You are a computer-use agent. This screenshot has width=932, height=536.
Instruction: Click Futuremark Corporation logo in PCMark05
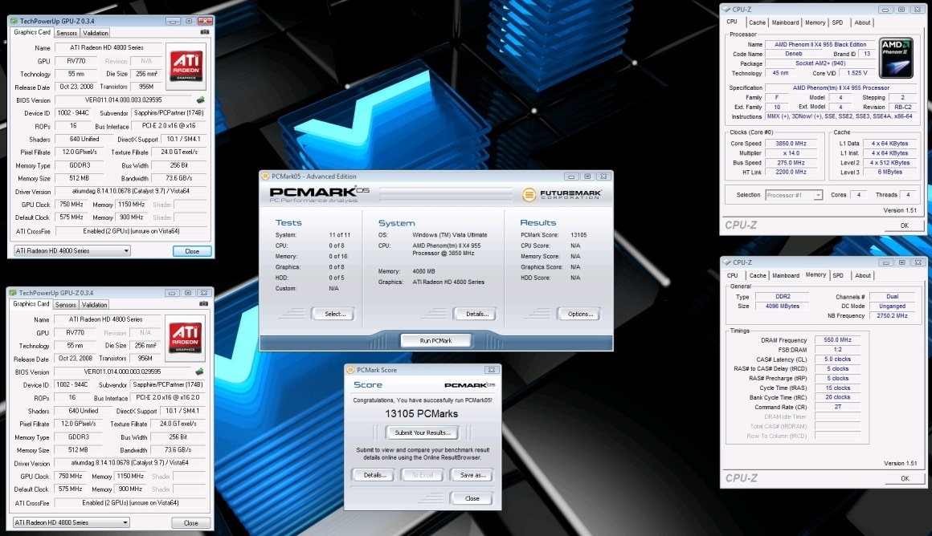[562, 194]
